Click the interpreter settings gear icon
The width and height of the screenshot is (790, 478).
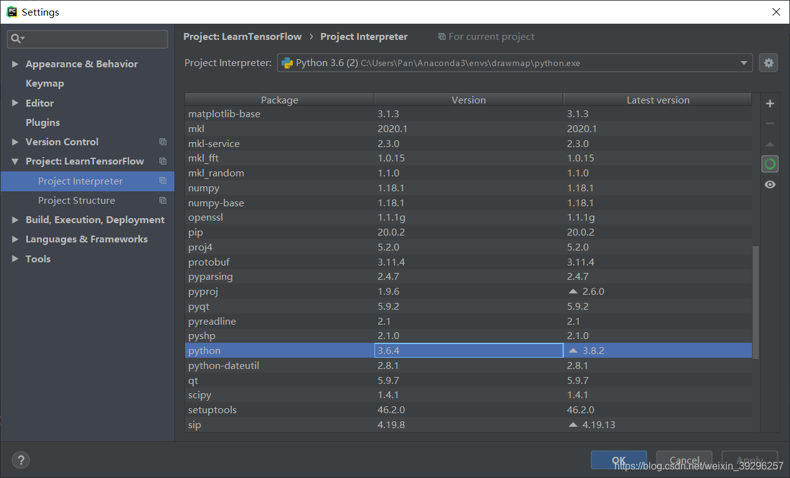(x=768, y=62)
